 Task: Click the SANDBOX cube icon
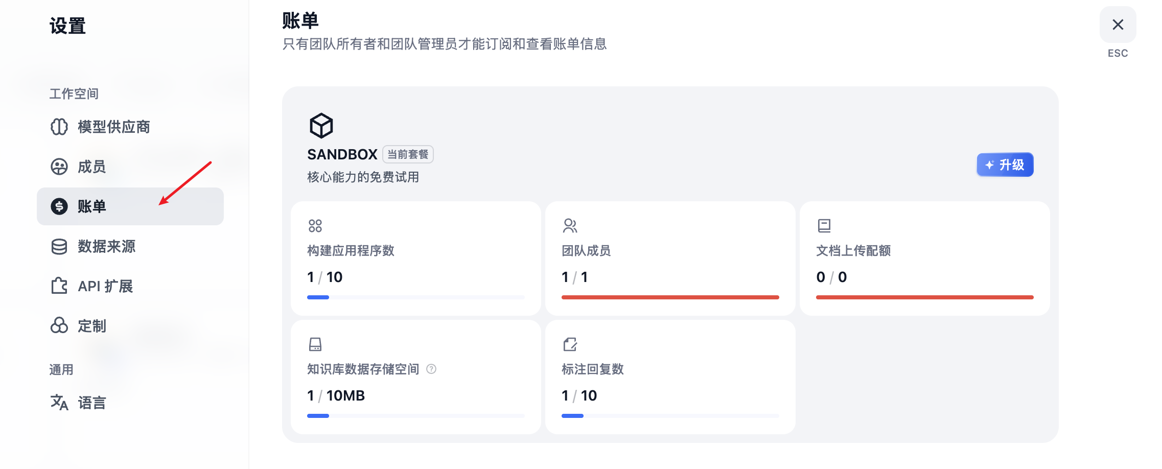(321, 126)
